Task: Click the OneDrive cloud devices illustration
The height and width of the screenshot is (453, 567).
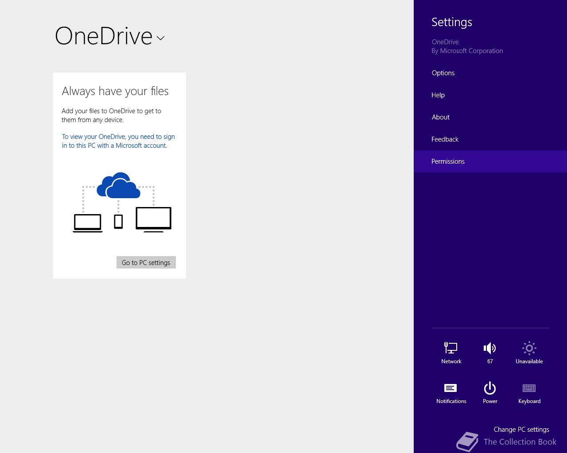Action: point(122,202)
